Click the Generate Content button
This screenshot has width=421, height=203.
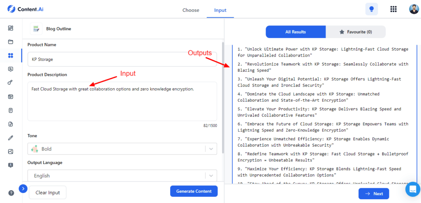194,191
